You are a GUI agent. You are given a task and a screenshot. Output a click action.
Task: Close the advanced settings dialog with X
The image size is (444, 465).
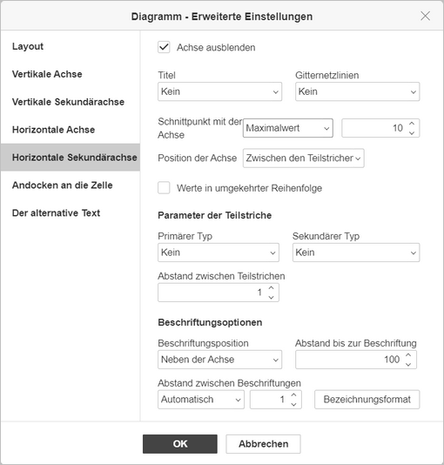(x=425, y=16)
